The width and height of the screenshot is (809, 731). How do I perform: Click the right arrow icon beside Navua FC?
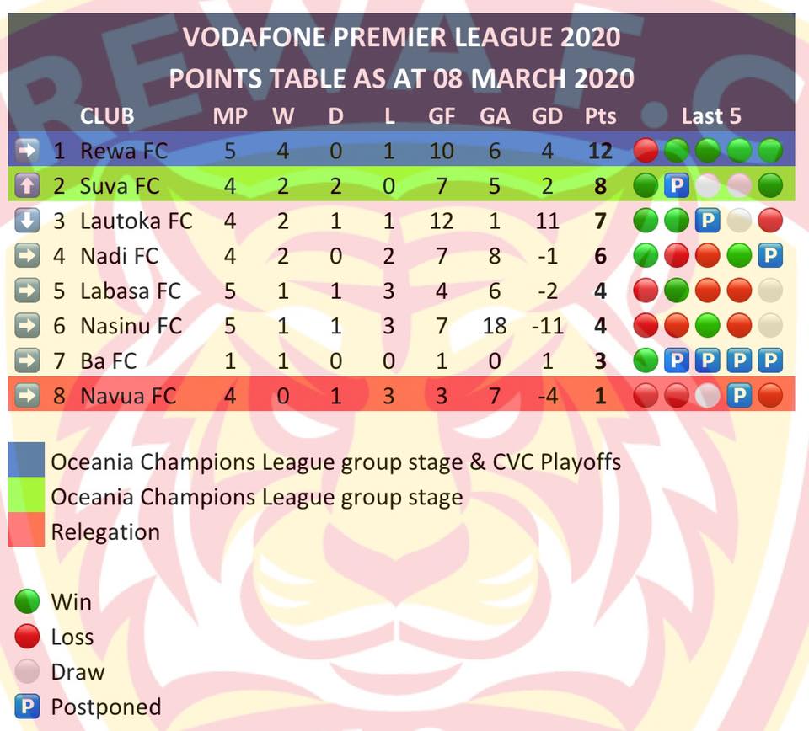coord(27,396)
